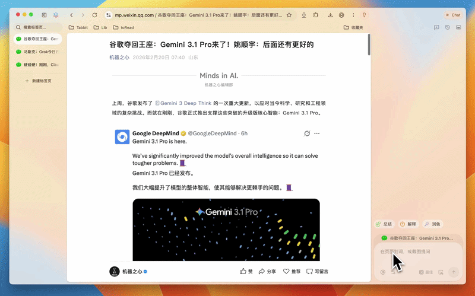Screen dimensions: 475x296
Task: Expand the 收藏夹 bookmarks folder
Action: point(353,27)
